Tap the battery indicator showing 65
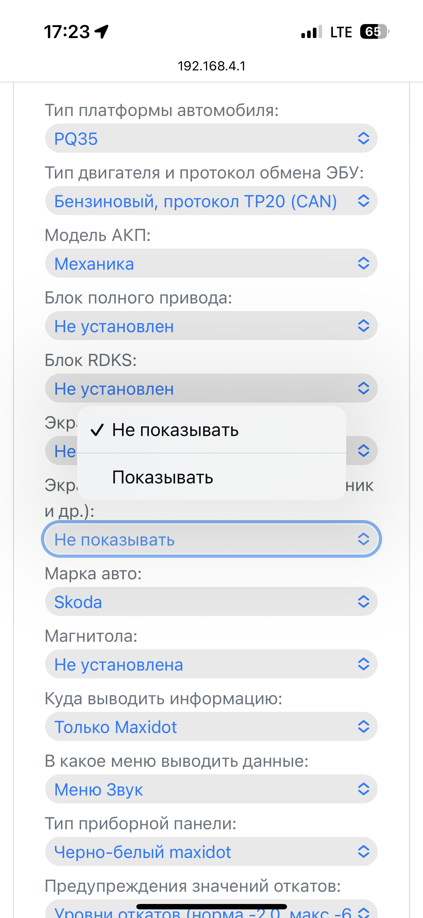Image resolution: width=423 pixels, height=918 pixels. tap(375, 32)
